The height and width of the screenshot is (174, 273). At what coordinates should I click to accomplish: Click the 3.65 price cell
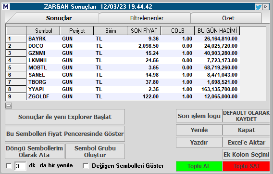144,67
